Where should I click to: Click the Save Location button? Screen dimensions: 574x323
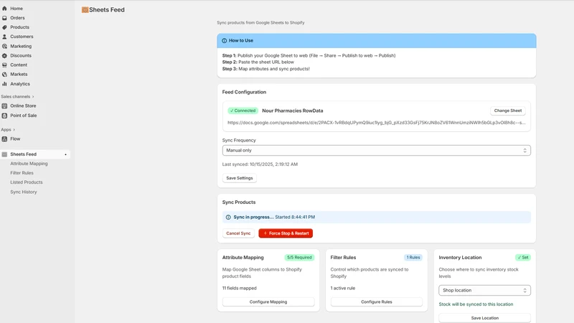(484, 318)
